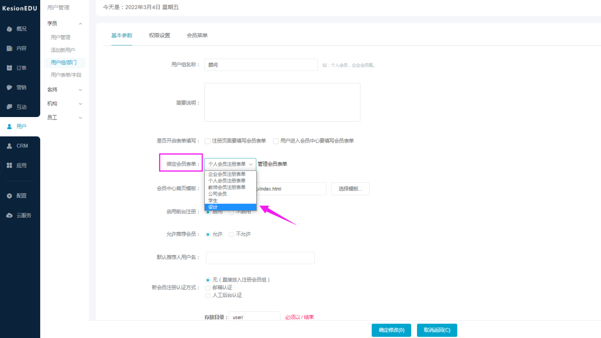
Task: Open 添加新用户 submenu item
Action: point(63,50)
